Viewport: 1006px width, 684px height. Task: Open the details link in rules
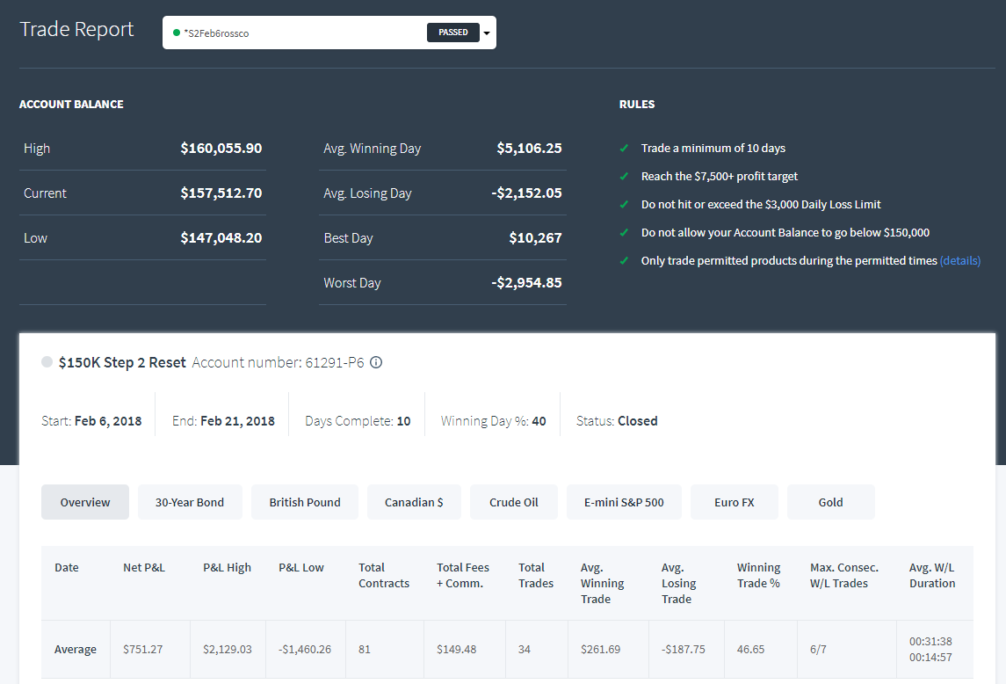click(x=959, y=261)
